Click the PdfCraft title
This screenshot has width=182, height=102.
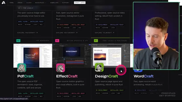pyautogui.click(x=25, y=76)
